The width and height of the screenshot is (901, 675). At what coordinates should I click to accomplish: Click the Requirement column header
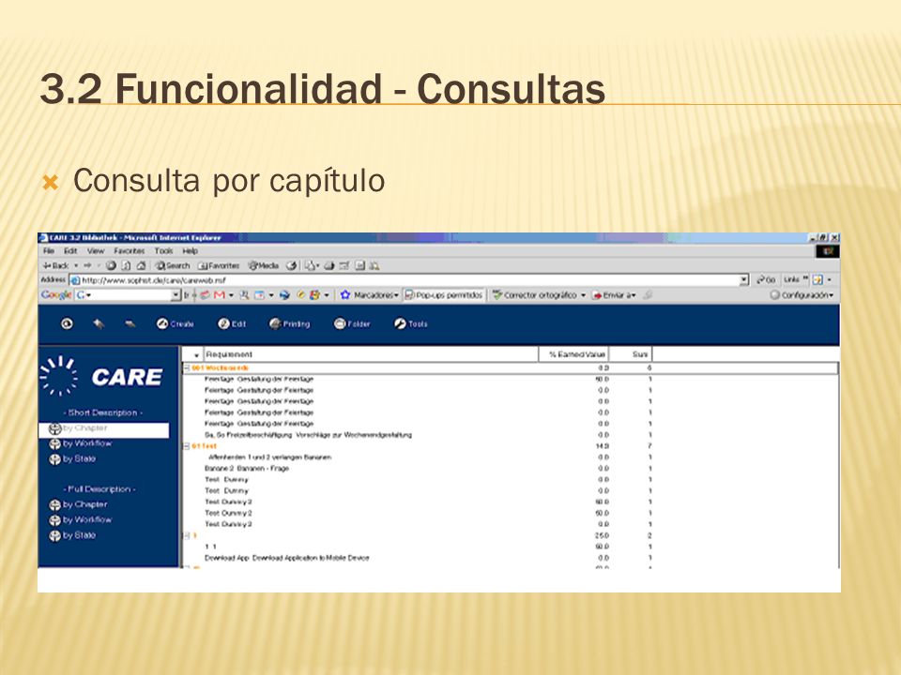click(372, 354)
